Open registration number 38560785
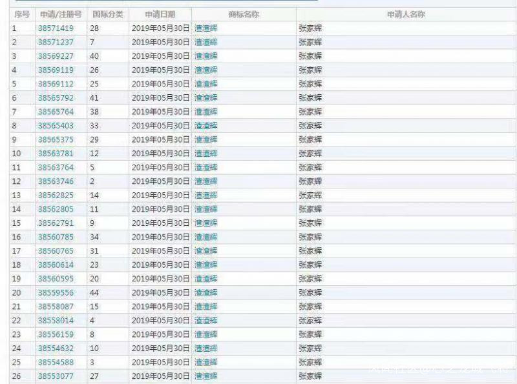Screen dimensions: 517x384 pyautogui.click(x=56, y=237)
